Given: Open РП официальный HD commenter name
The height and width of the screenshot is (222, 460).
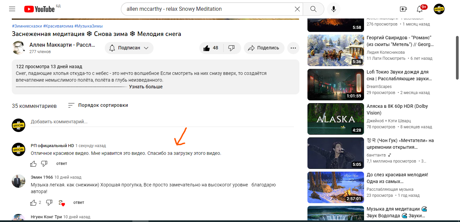Looking at the screenshot, I should [x=52, y=146].
